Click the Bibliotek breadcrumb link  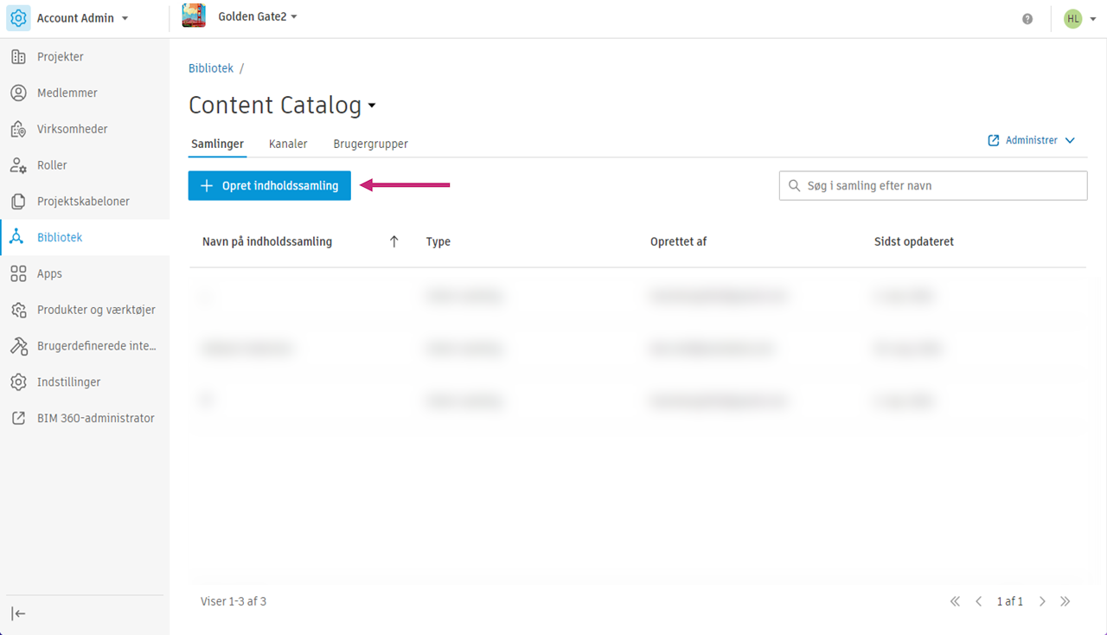(211, 68)
